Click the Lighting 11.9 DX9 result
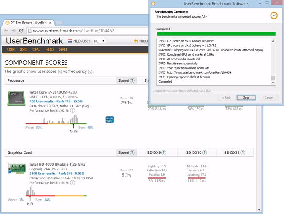The height and width of the screenshot is (214, 284). pos(157,166)
